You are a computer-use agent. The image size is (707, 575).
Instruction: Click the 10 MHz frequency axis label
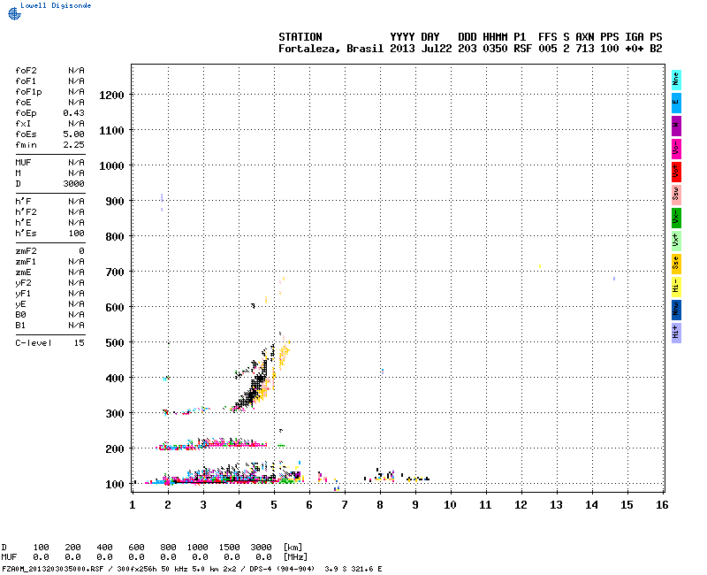pyautogui.click(x=450, y=505)
